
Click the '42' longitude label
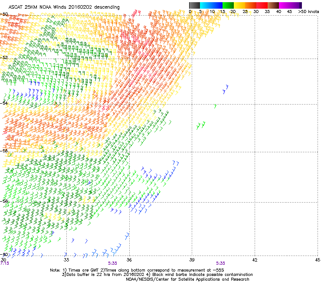(x=255, y=260)
